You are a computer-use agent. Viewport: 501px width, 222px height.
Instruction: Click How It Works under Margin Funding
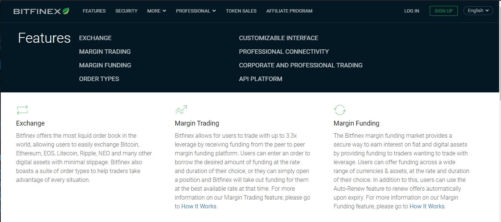[427, 206]
